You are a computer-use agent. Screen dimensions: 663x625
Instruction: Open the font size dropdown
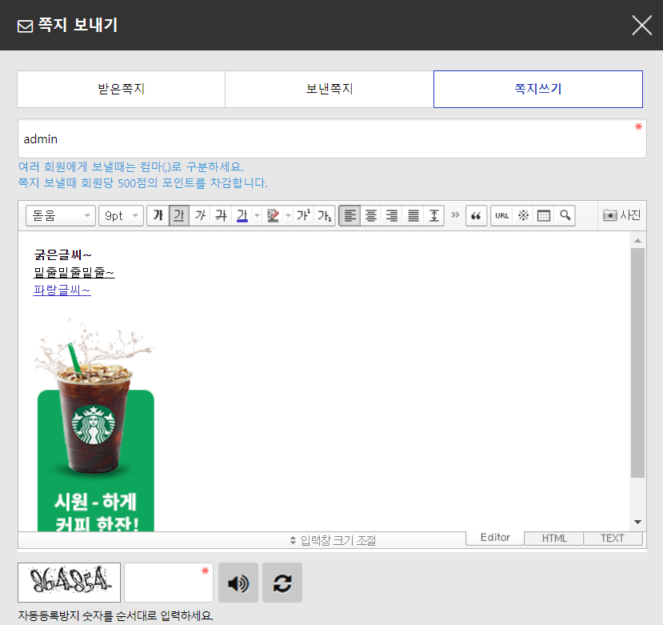point(121,215)
